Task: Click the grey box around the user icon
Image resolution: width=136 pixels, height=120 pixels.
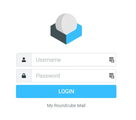Action: pyautogui.click(x=24, y=60)
